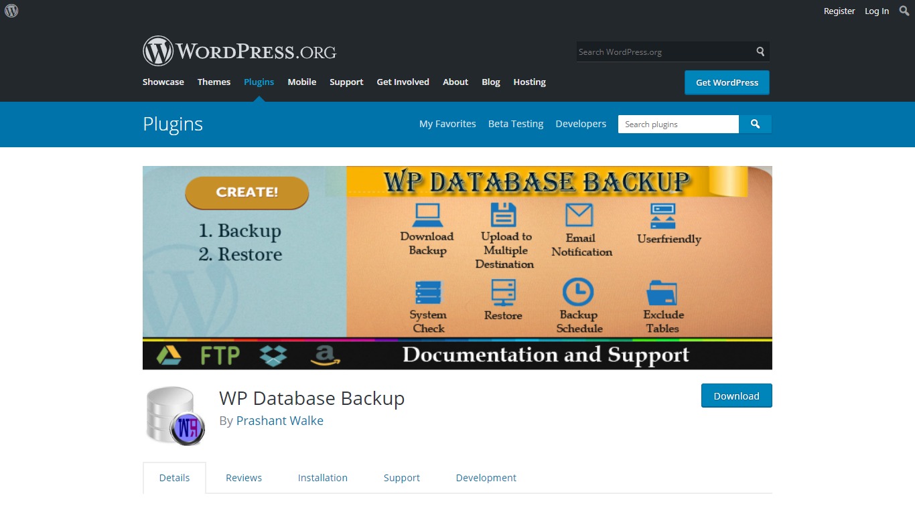Click the Dropbox icon in banner
Screen dimensions: 915x514
click(273, 355)
